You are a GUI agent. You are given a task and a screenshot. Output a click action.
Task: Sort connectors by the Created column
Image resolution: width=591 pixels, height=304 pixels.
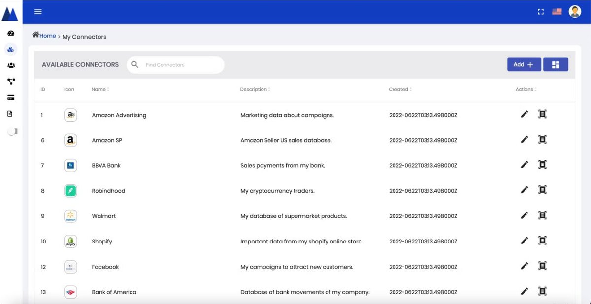pos(400,89)
